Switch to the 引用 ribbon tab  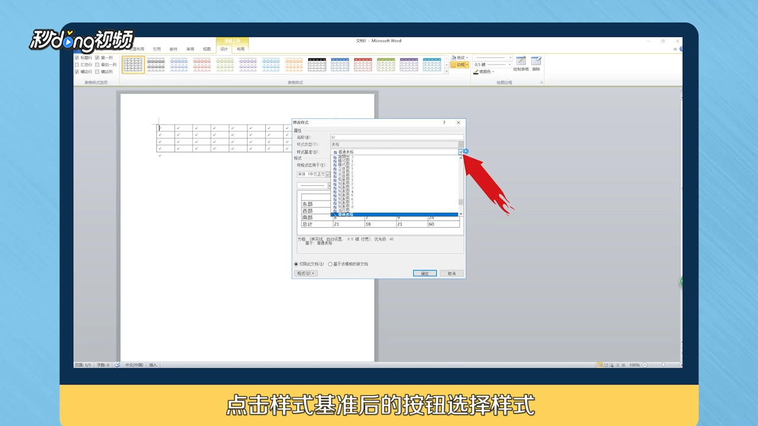click(157, 49)
